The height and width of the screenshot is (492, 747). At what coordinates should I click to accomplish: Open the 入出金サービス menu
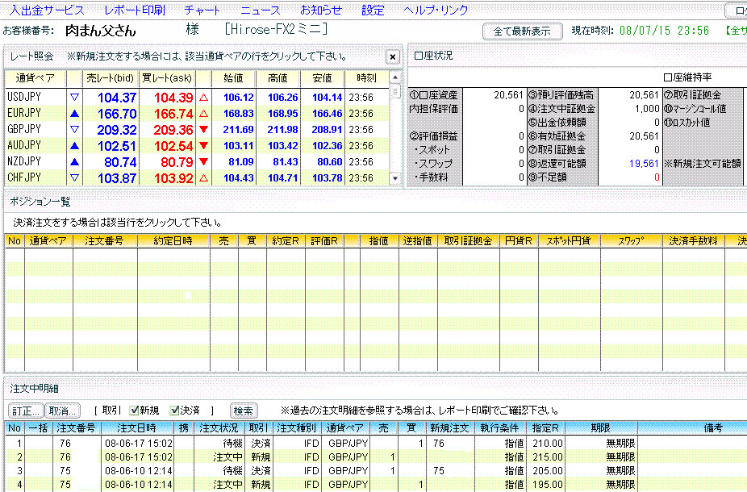click(x=47, y=10)
